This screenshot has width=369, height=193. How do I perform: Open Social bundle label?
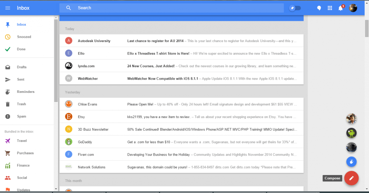pos(22,178)
